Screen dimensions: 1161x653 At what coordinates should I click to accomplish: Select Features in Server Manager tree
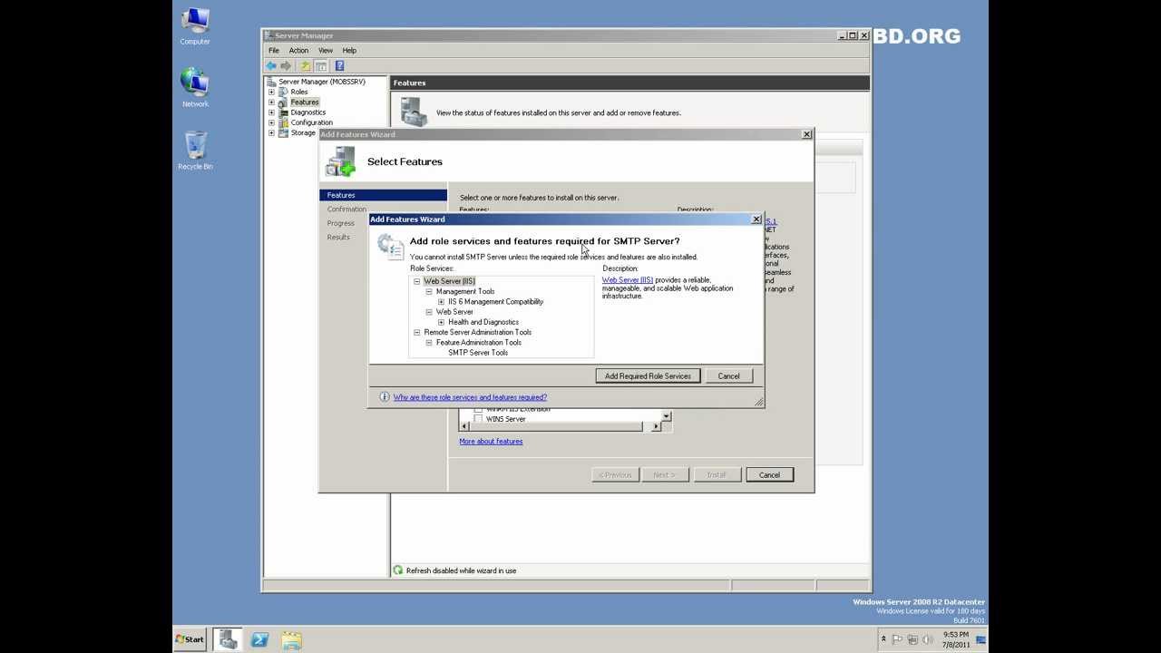tap(305, 102)
